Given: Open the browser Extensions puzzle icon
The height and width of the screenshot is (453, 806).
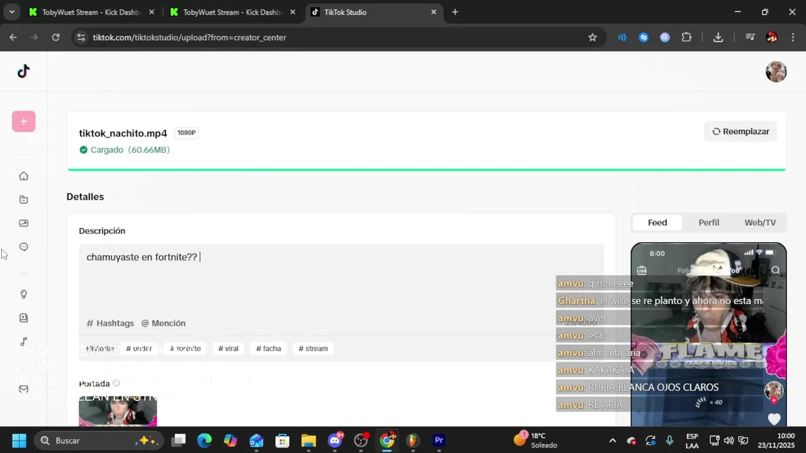Looking at the screenshot, I should [x=686, y=38].
